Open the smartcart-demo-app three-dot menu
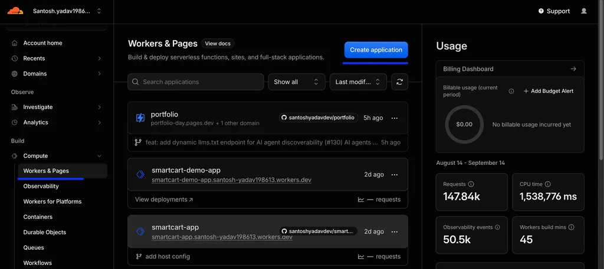604x269 pixels. (395, 174)
